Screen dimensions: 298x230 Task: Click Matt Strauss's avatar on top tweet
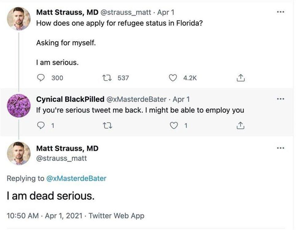tap(19, 18)
